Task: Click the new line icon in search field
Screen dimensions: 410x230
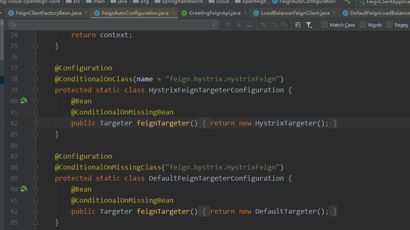Action: point(214,25)
